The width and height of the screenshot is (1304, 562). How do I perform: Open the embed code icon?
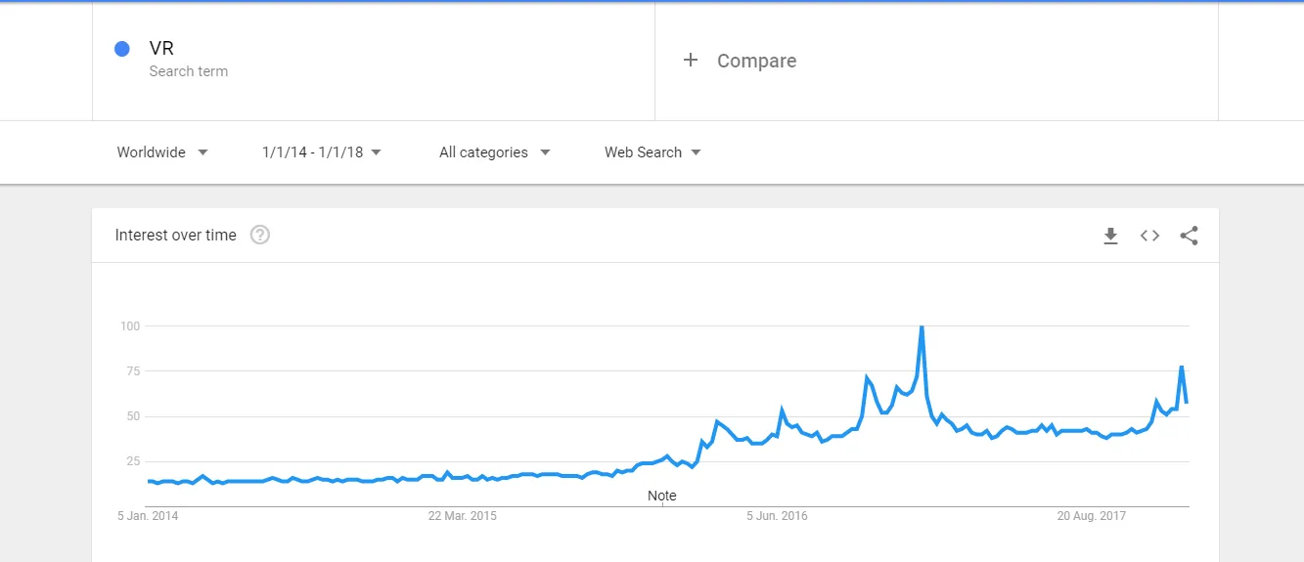pyautogui.click(x=1149, y=236)
